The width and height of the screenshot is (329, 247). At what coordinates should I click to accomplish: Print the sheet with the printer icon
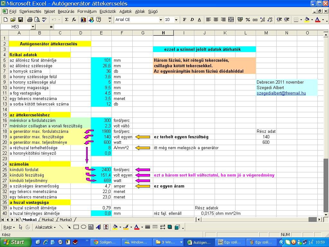30,20
